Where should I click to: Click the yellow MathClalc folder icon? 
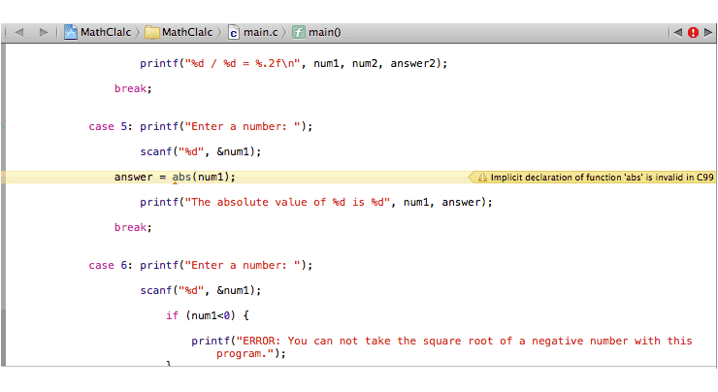click(x=152, y=32)
